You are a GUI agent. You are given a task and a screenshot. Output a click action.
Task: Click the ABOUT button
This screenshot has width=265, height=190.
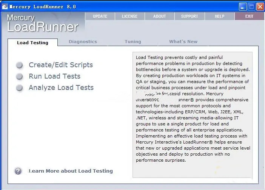pyautogui.click(x=159, y=16)
